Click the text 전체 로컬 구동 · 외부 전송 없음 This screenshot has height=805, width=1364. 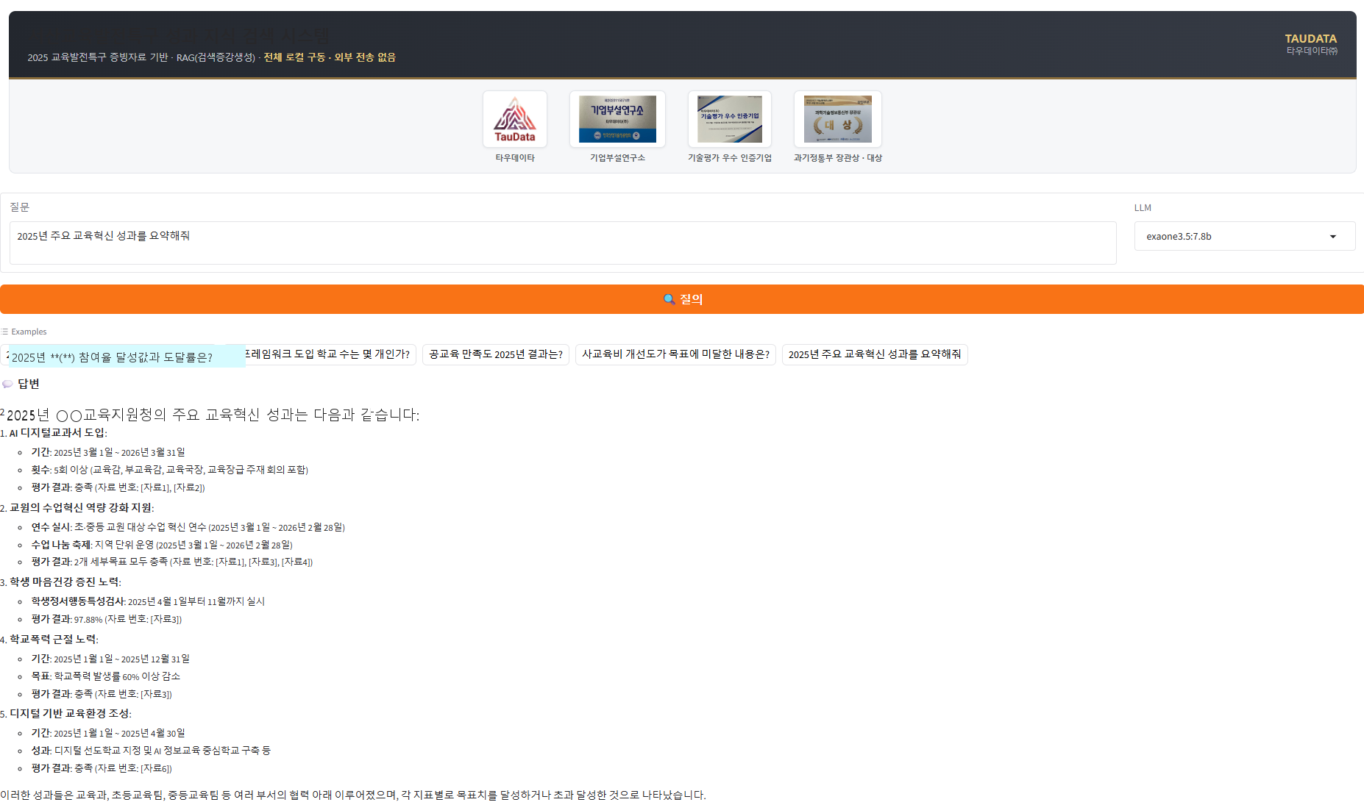point(330,57)
